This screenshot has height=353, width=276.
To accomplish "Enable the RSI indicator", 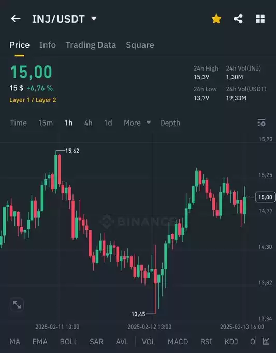I will [206, 342].
